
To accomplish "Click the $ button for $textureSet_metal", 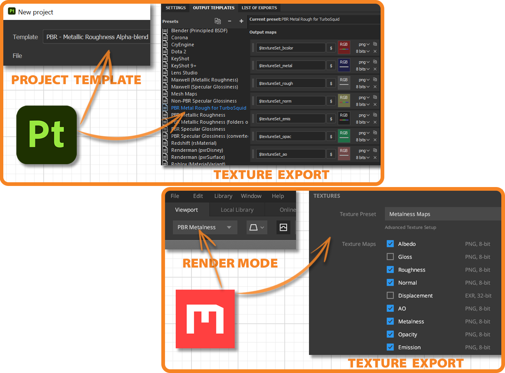I will (x=331, y=66).
